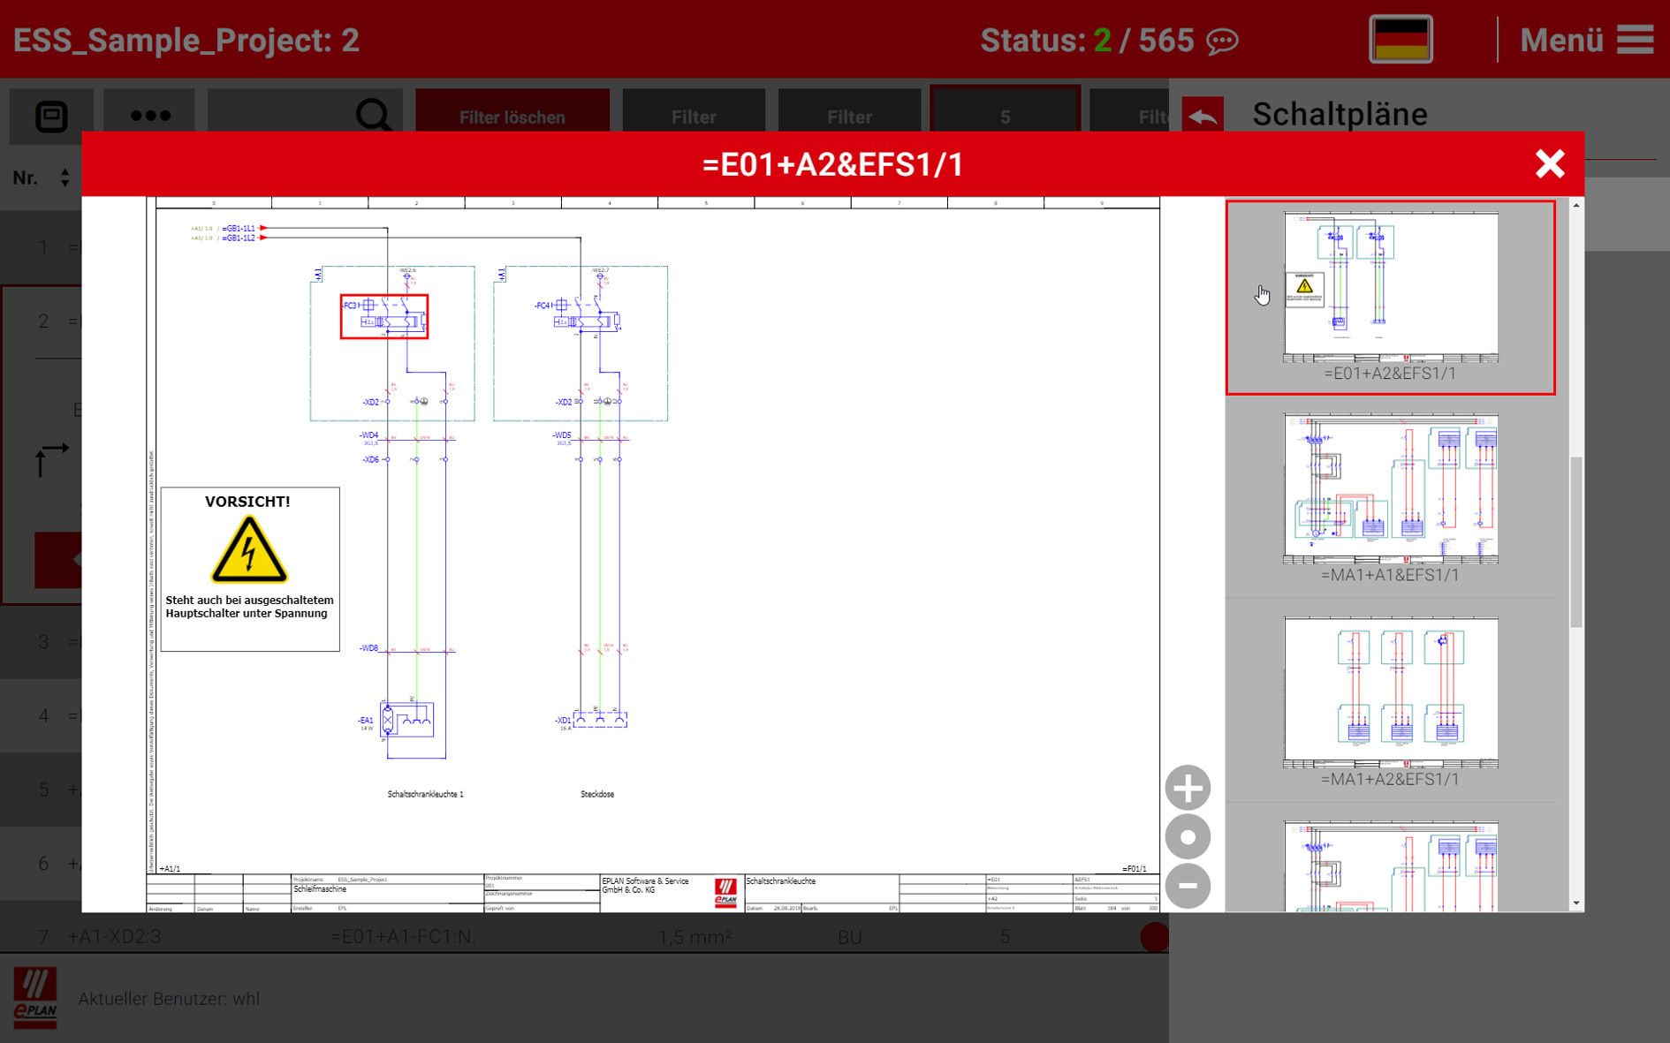Click the page view icon in the top-left toolbar

[51, 116]
